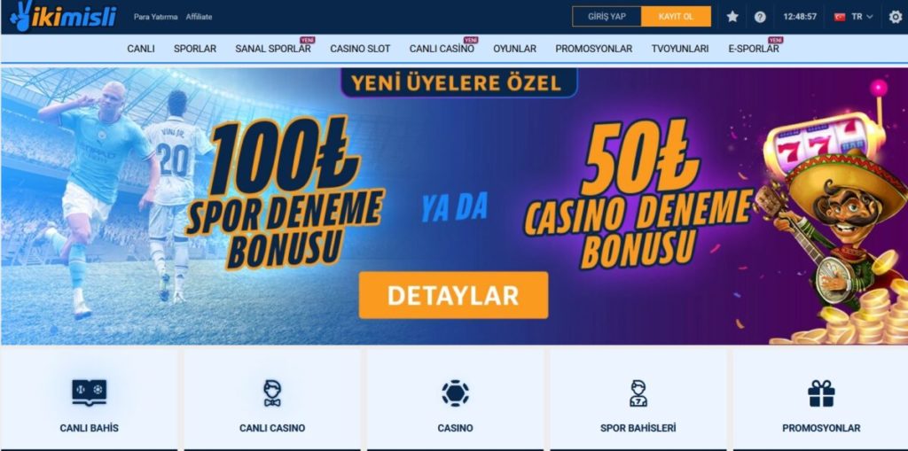Click the Turkish flag language selector
This screenshot has width=908, height=451.
point(840,17)
